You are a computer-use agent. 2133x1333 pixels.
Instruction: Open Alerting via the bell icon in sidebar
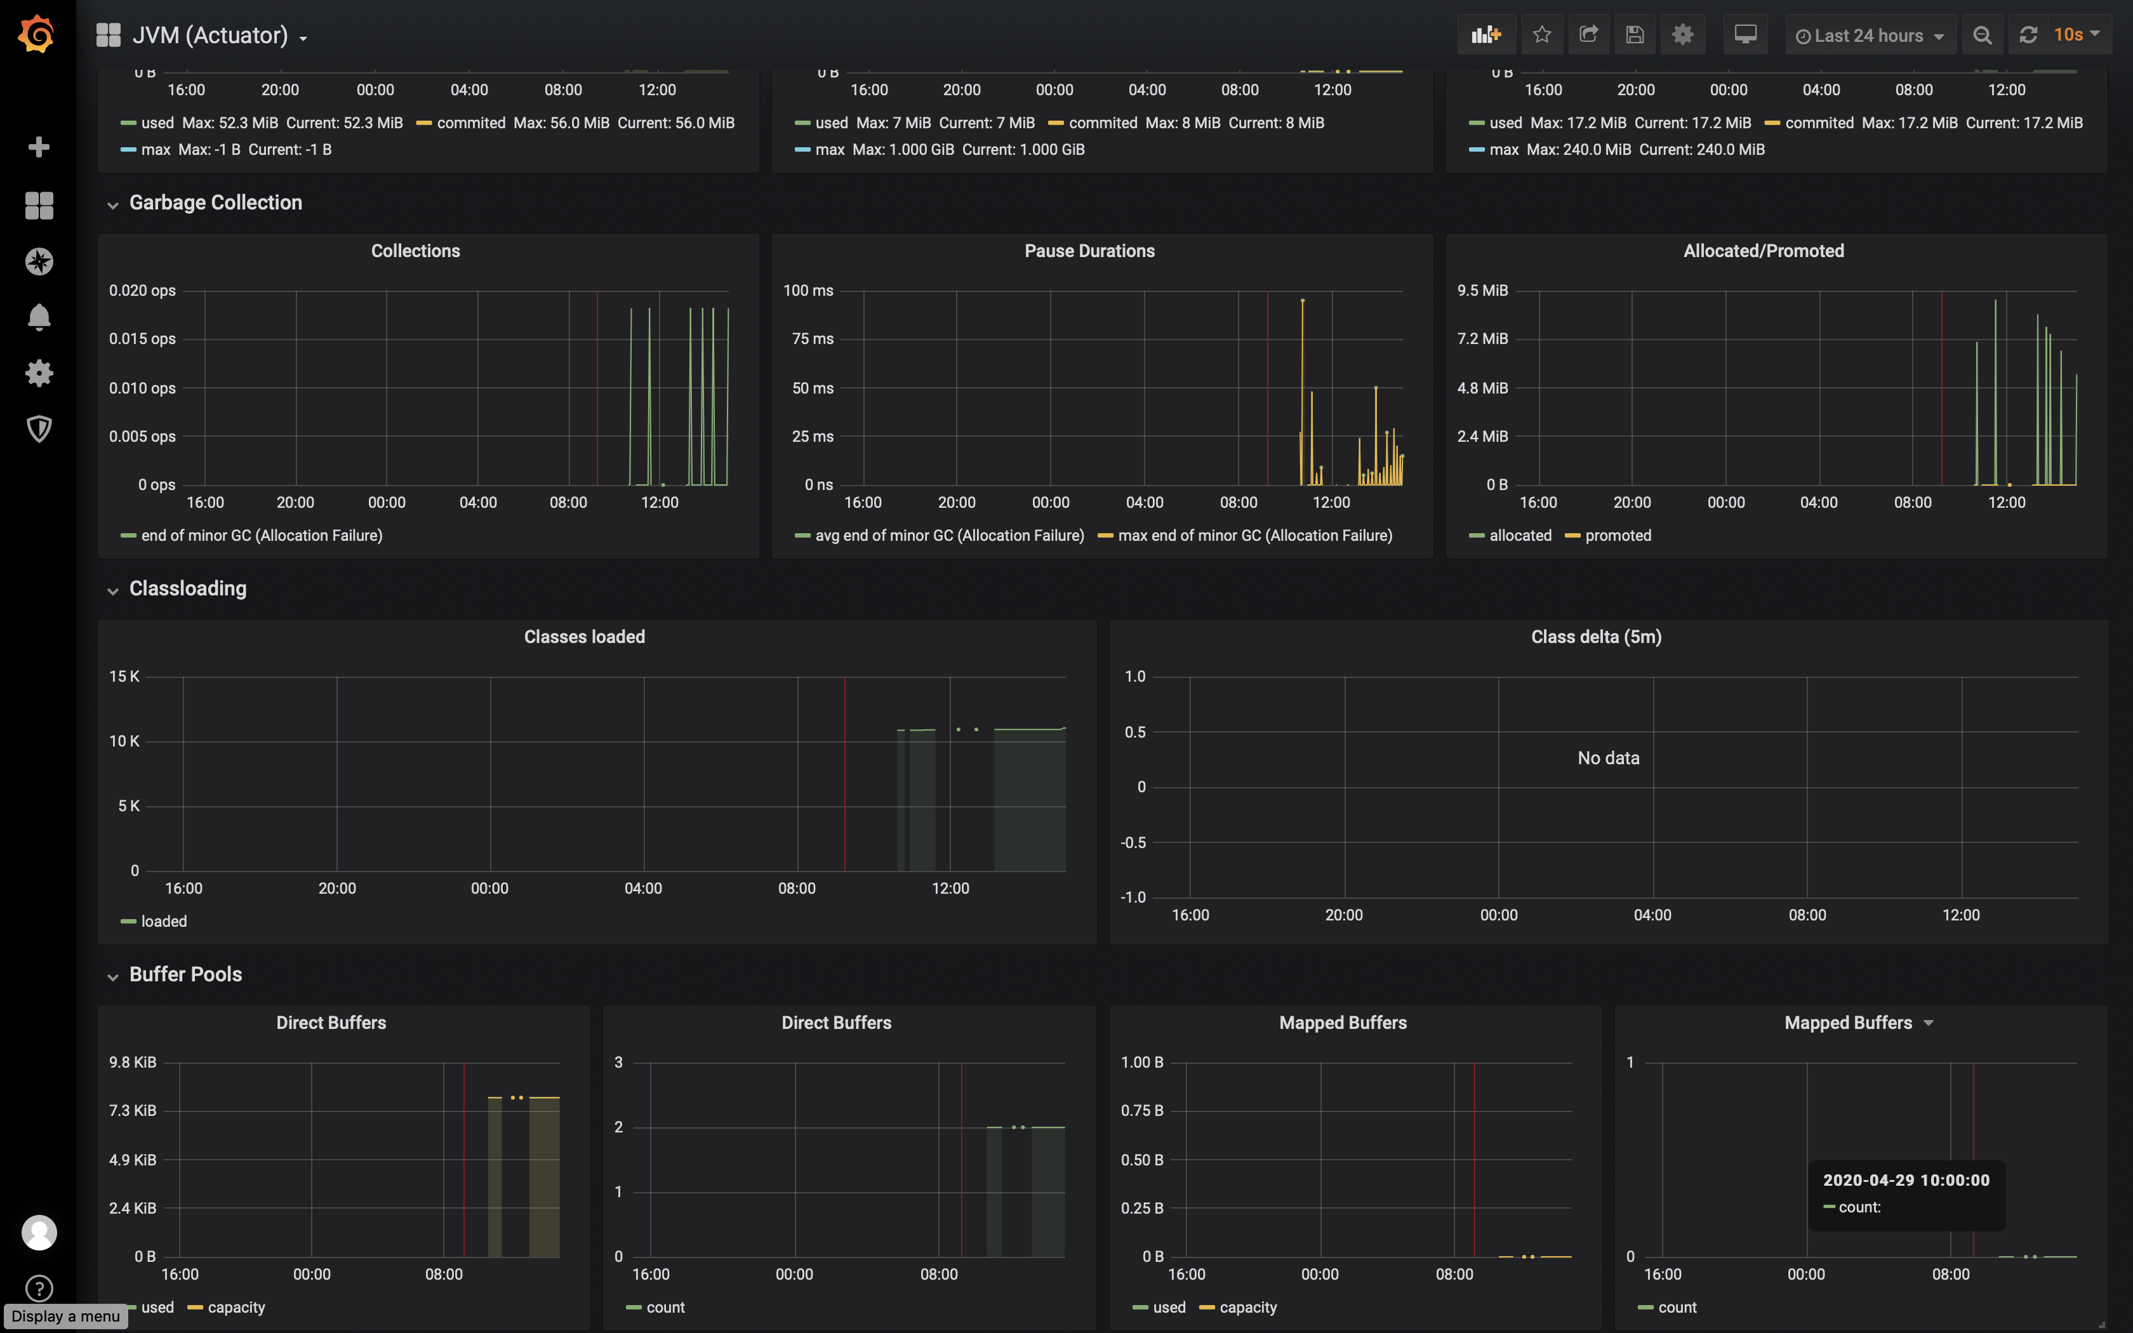[39, 317]
